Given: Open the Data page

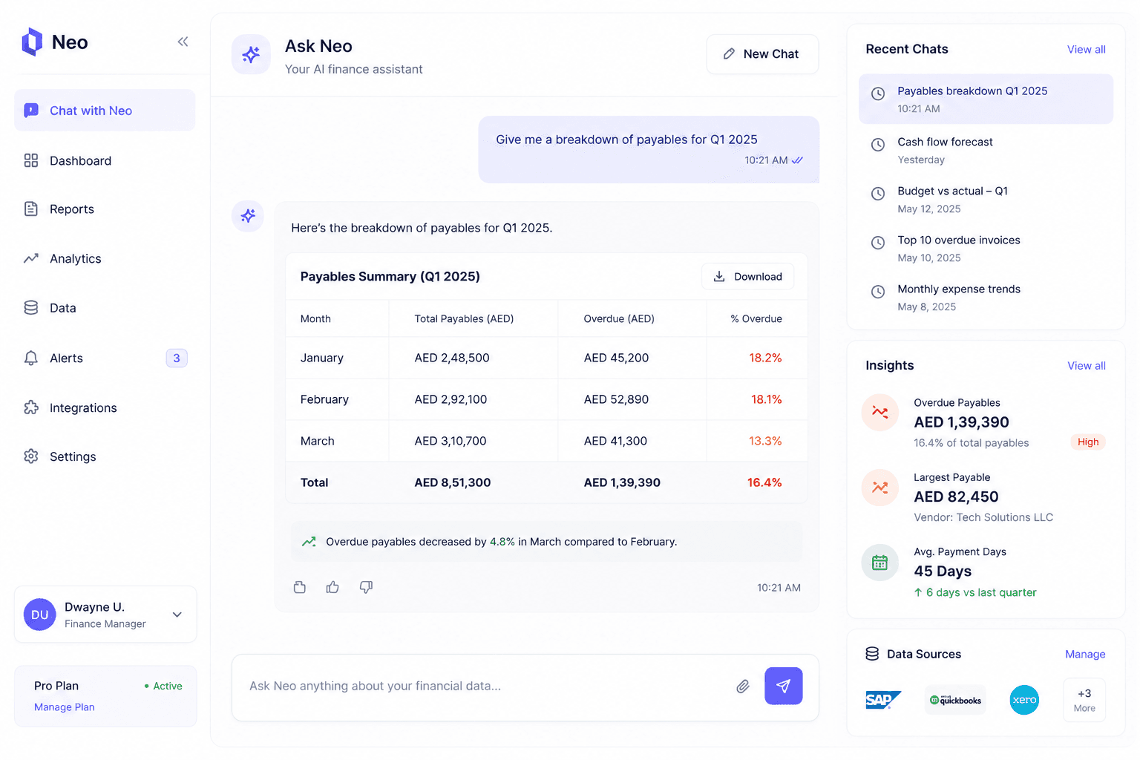Looking at the screenshot, I should tap(105, 308).
